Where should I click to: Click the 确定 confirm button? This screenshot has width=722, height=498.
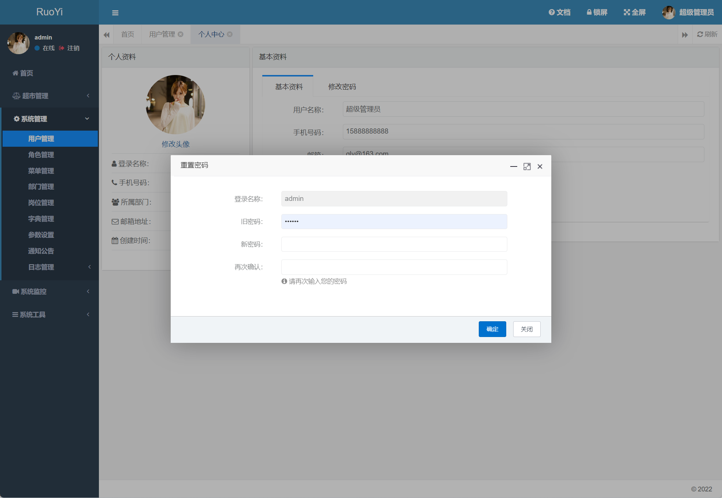pos(492,329)
